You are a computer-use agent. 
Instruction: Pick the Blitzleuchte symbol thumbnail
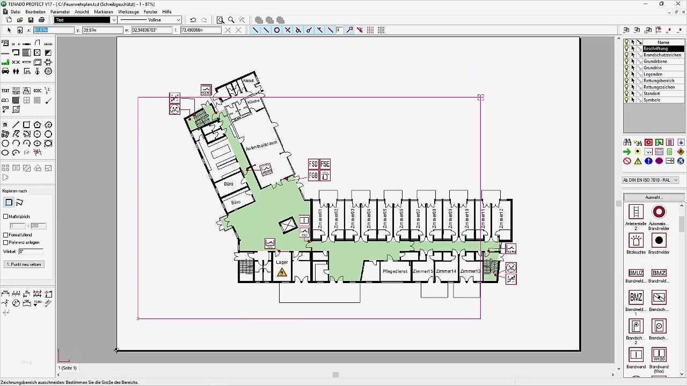(636, 240)
